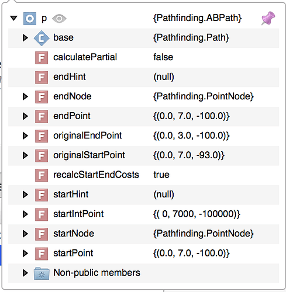Image resolution: width=286 pixels, height=292 pixels.
Task: Click the blue object icon for p
Action: click(x=30, y=19)
